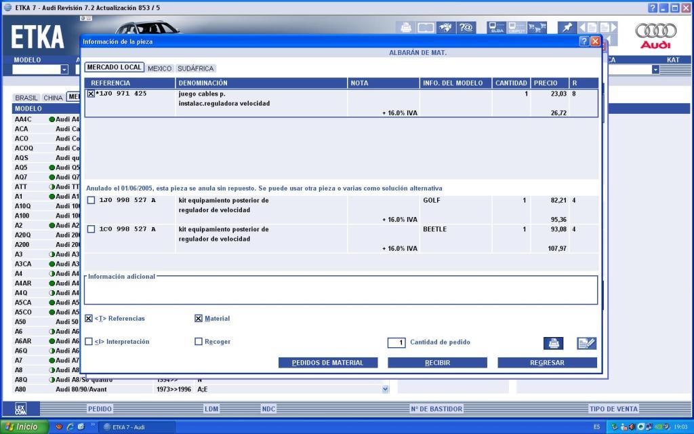The width and height of the screenshot is (694, 434).
Task: Click the system tray clock showing 19:03
Action: pos(680,427)
